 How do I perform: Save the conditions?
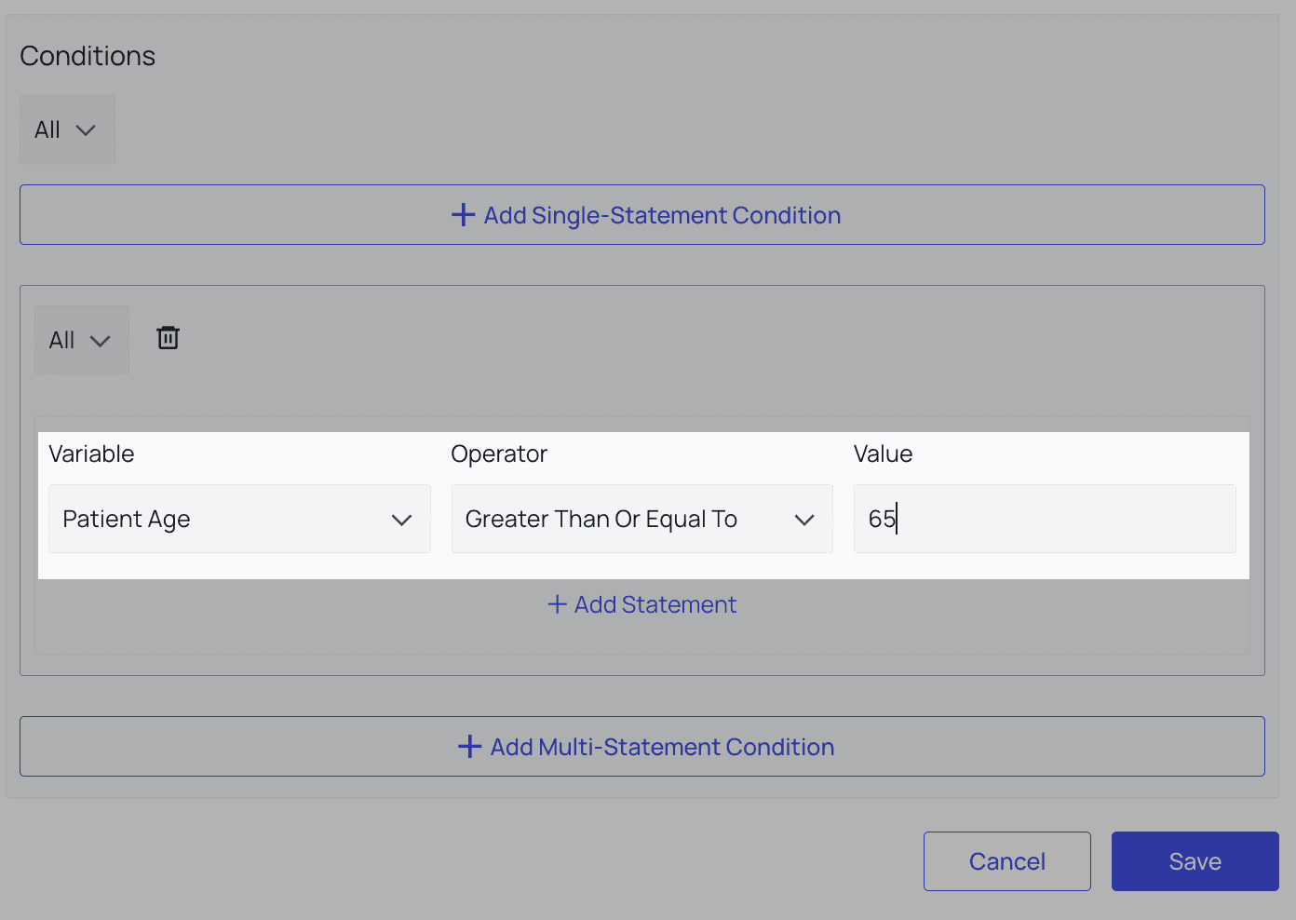pyautogui.click(x=1195, y=861)
